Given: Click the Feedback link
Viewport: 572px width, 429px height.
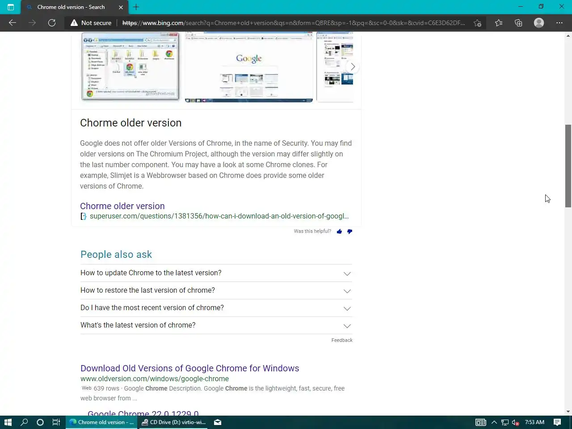Looking at the screenshot, I should (x=342, y=340).
